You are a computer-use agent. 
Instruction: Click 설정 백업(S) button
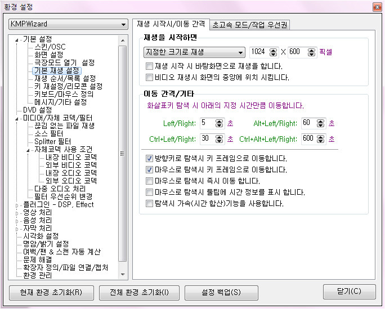pyautogui.click(x=221, y=293)
